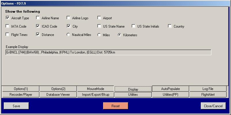Go to the Database Viewer tab

tap(58, 95)
